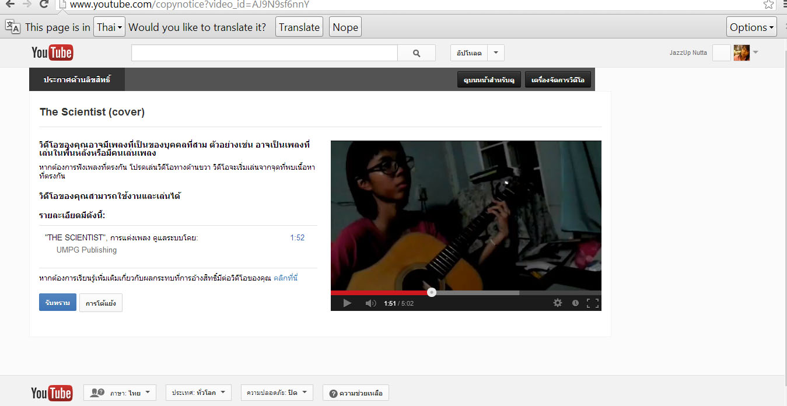Click the JazzUp Nutta username

coord(688,52)
